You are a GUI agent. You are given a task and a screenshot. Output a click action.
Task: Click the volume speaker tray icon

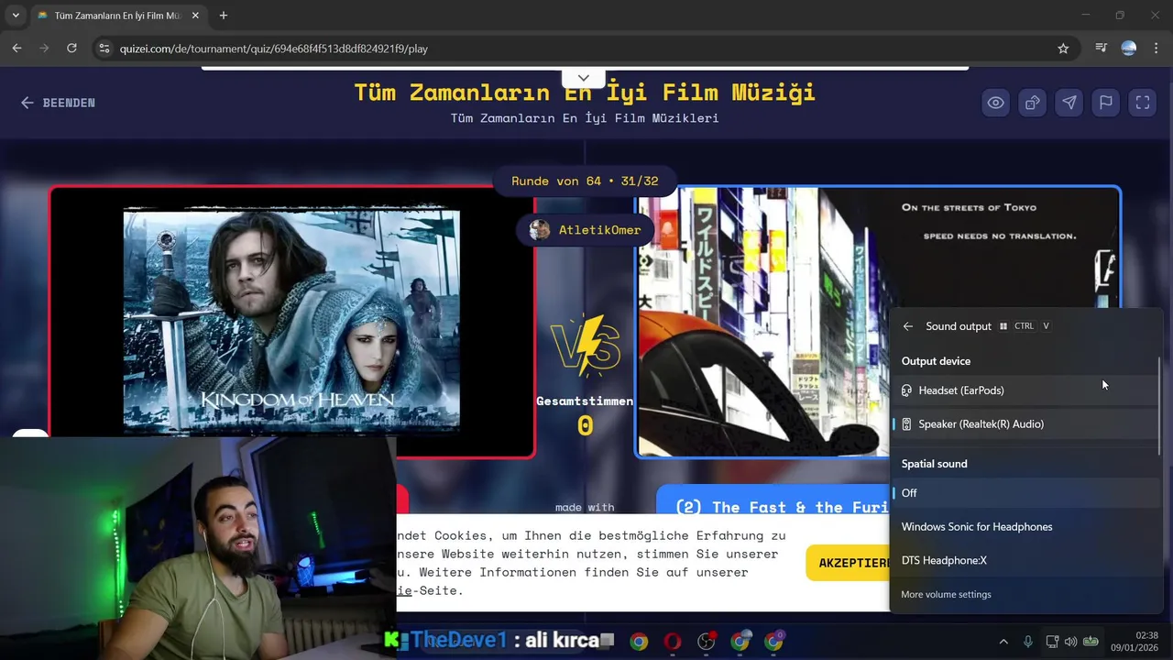point(1070,642)
